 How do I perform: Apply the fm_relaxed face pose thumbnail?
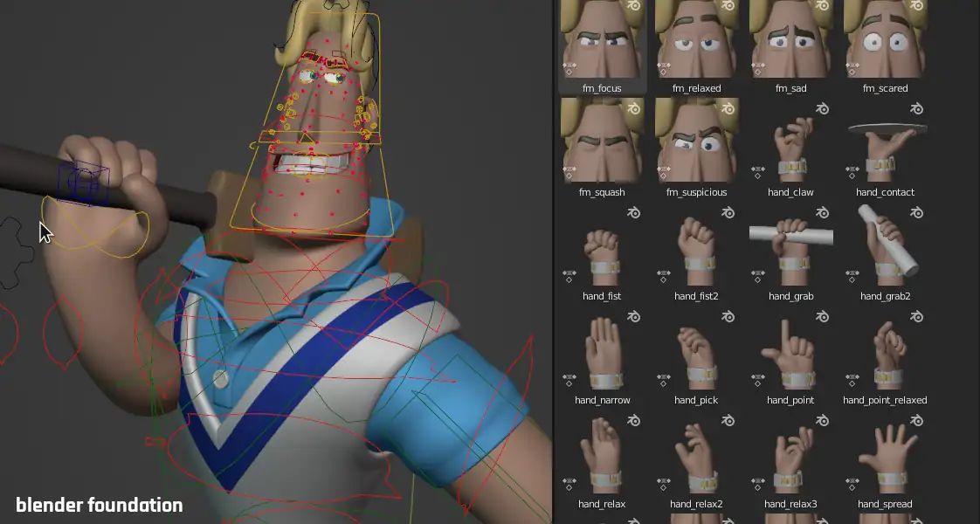696,38
